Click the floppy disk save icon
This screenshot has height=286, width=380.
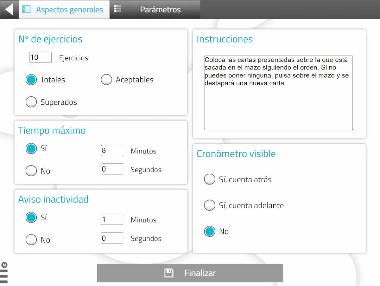tap(169, 273)
